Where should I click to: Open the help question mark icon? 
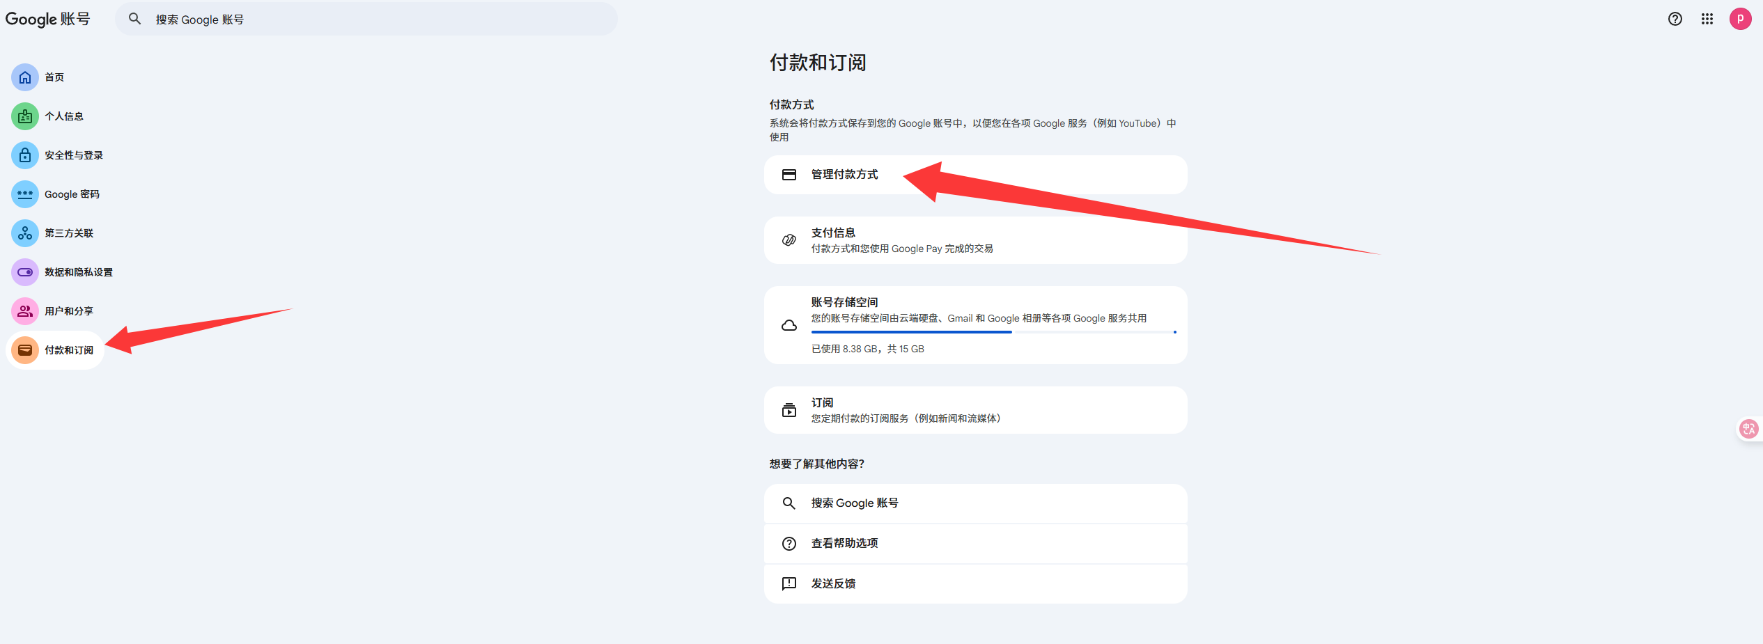coord(1675,19)
